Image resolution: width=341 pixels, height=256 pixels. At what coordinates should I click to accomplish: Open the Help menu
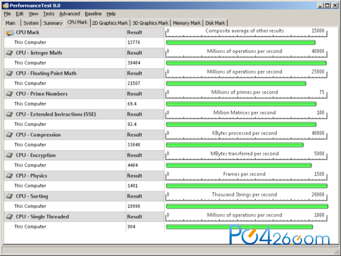point(111,14)
